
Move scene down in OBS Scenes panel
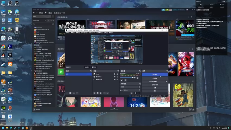click(77, 93)
